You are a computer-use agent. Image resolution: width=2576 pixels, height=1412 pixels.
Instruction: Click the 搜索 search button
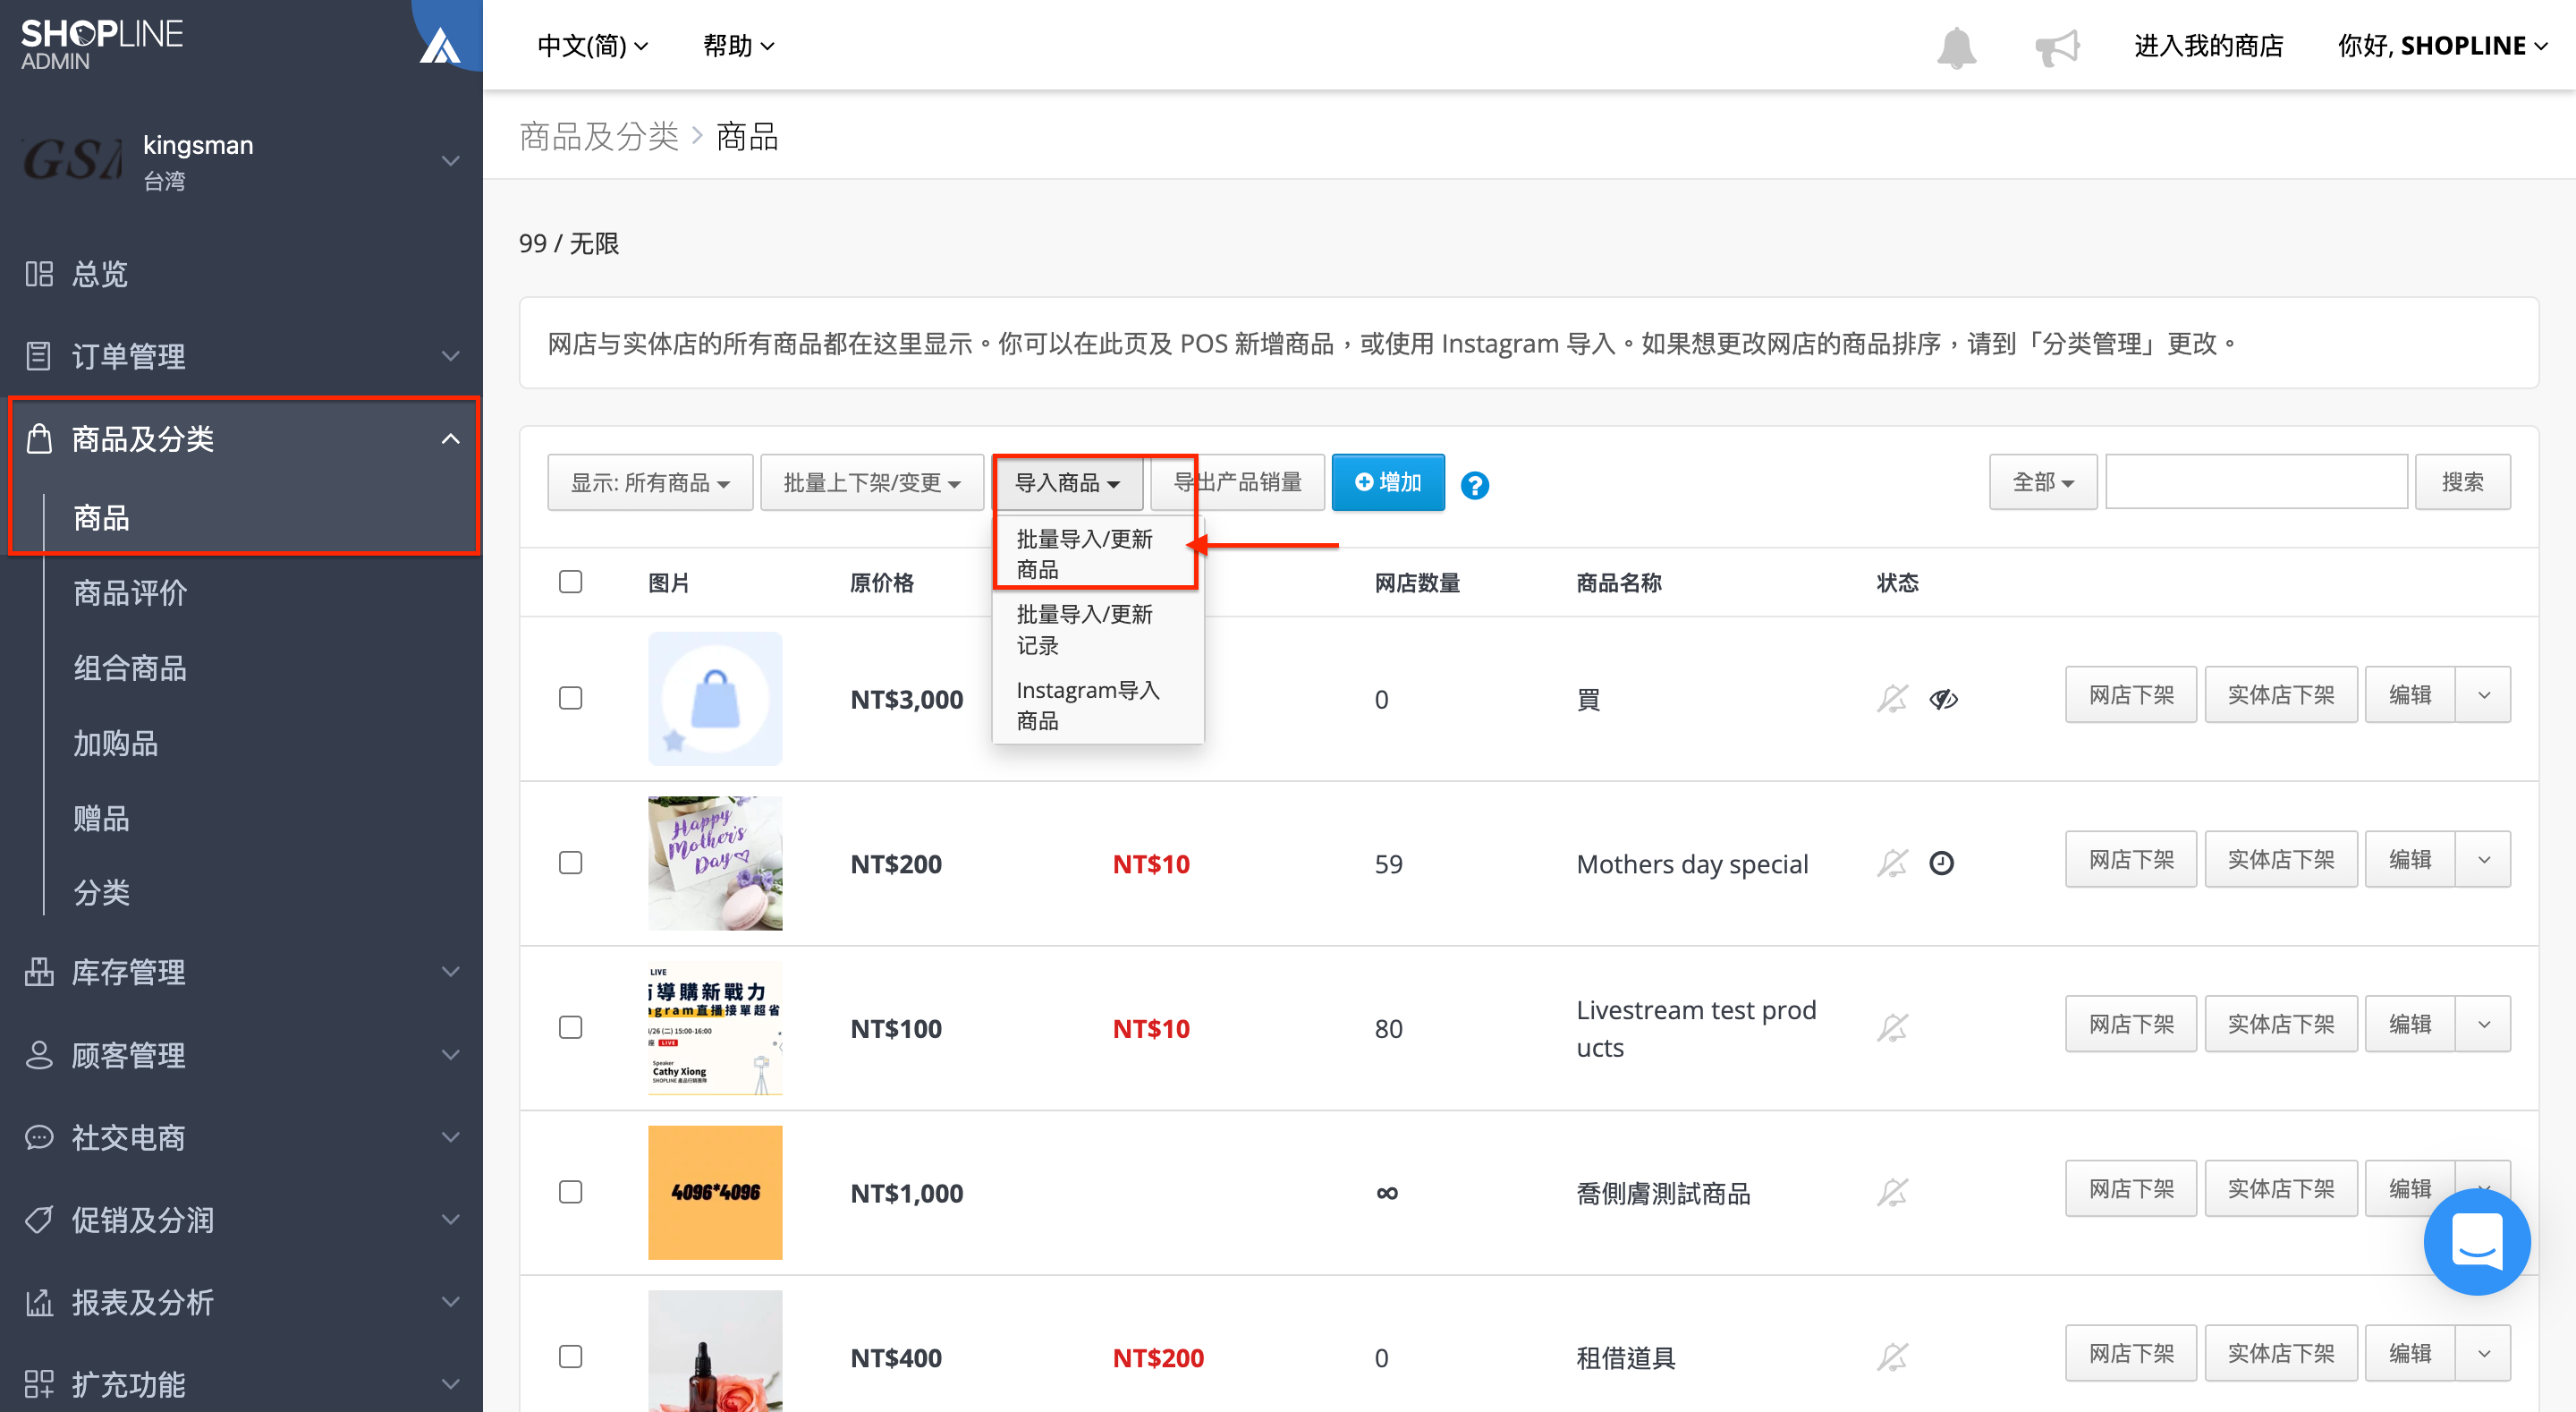pyautogui.click(x=2462, y=482)
